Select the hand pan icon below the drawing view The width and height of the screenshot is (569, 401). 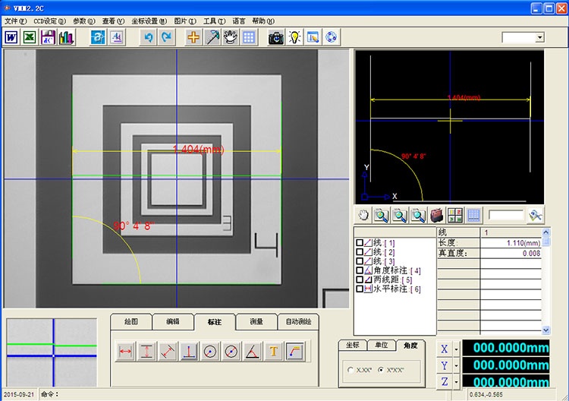(x=363, y=216)
